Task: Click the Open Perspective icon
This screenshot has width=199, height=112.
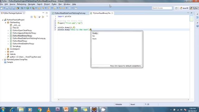Action: 176,8
